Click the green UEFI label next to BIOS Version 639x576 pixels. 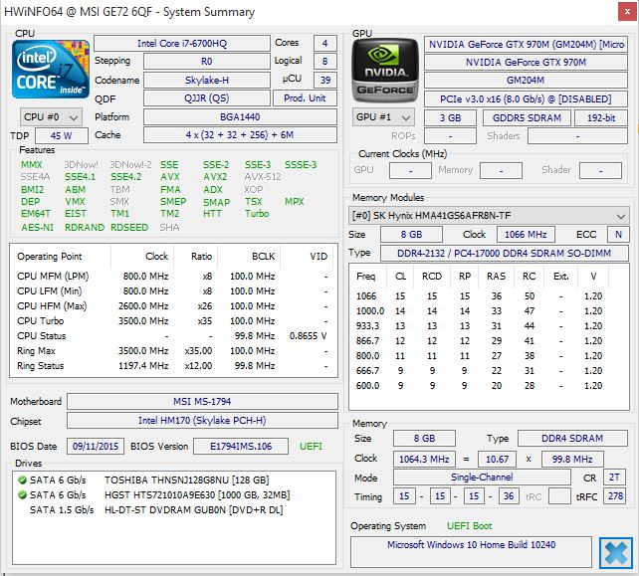click(311, 447)
